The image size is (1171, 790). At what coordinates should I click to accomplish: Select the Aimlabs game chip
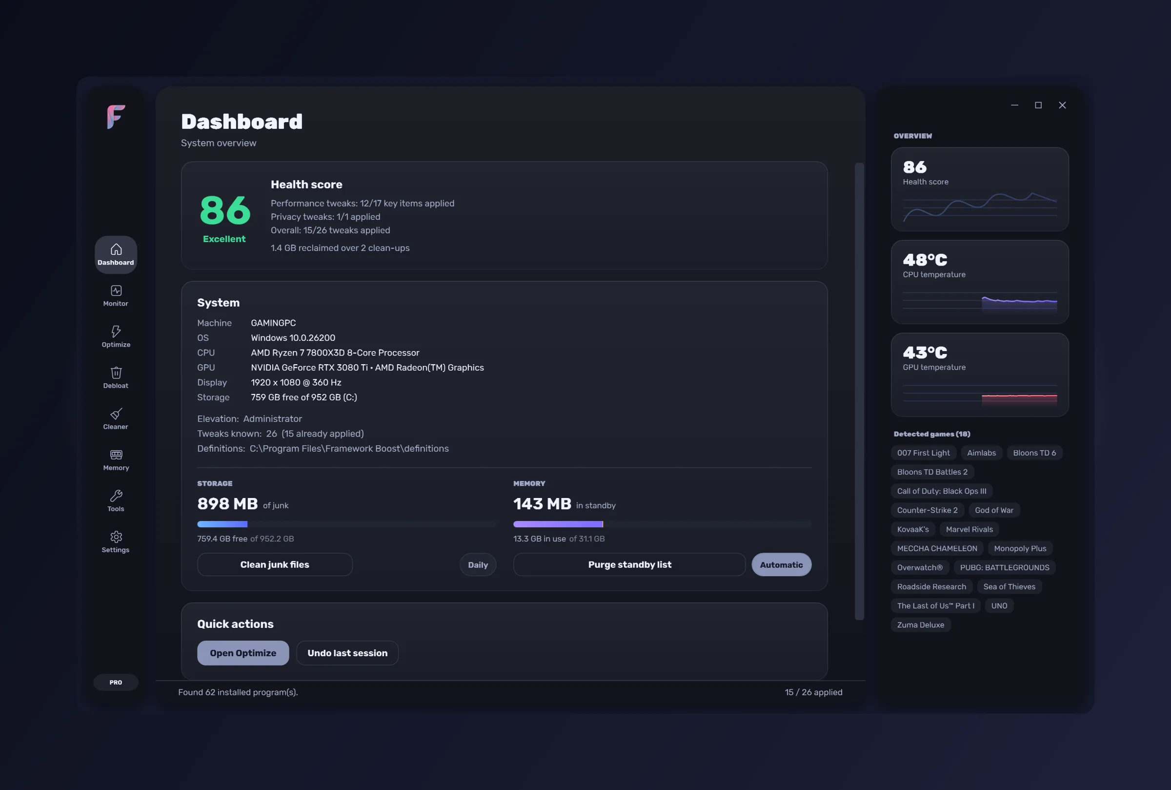tap(981, 453)
